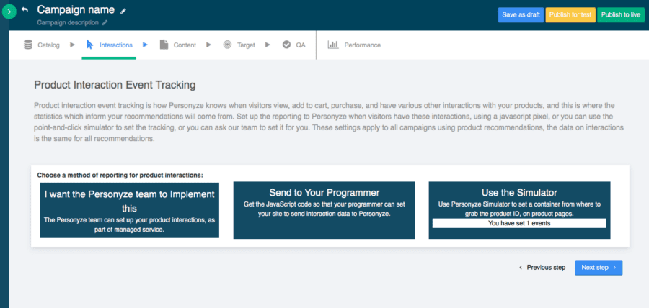Click the Performance bar chart icon
The image size is (649, 308).
(333, 45)
